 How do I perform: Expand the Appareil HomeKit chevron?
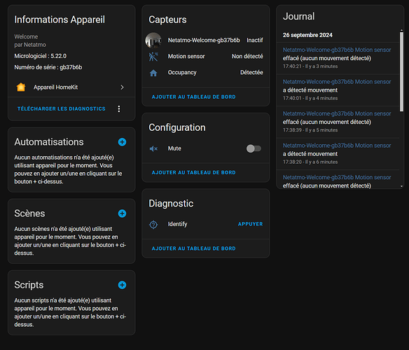click(122, 87)
